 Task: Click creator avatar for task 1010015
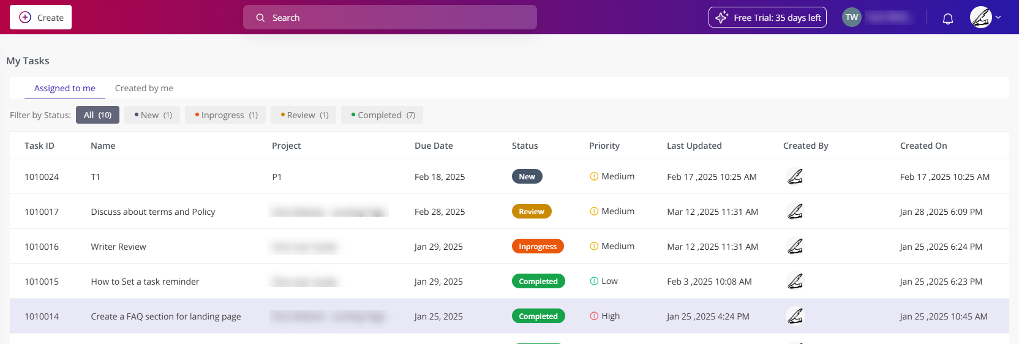click(x=795, y=281)
